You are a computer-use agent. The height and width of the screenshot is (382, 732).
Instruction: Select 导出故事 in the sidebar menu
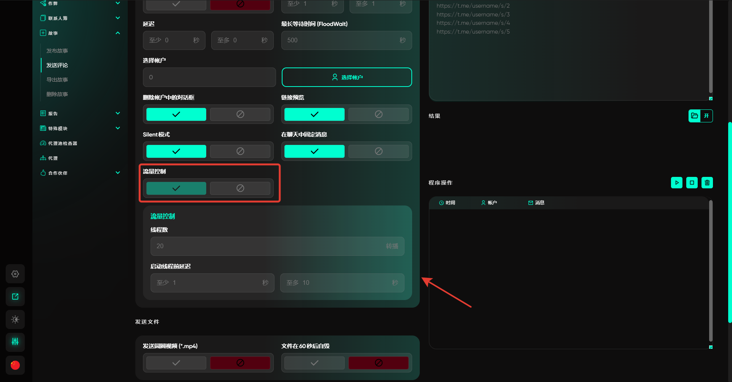click(57, 80)
